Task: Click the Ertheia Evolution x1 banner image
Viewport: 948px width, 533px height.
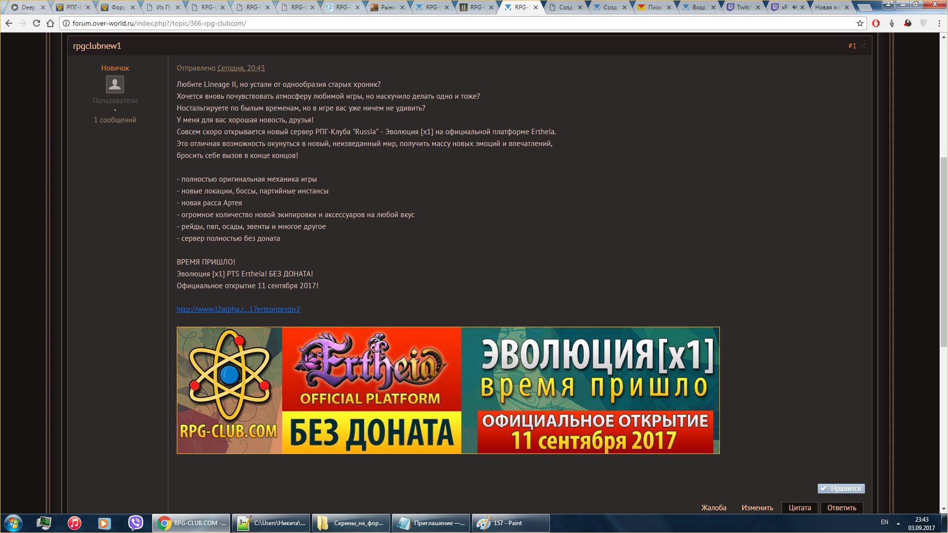Action: point(448,390)
